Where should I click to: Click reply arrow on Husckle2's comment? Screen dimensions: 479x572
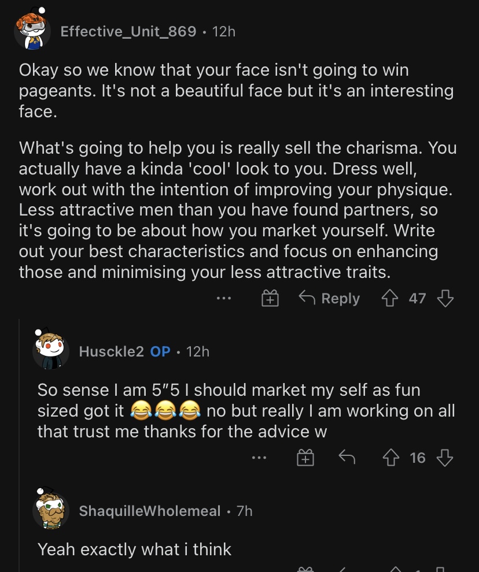(347, 457)
